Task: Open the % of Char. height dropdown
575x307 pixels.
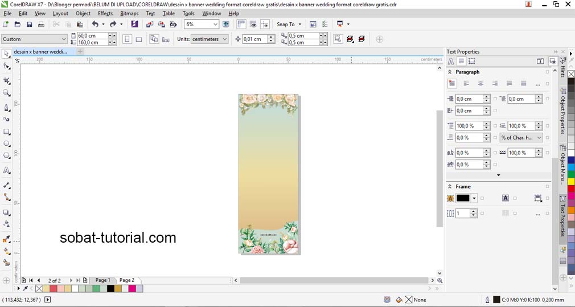Action: coord(539,137)
